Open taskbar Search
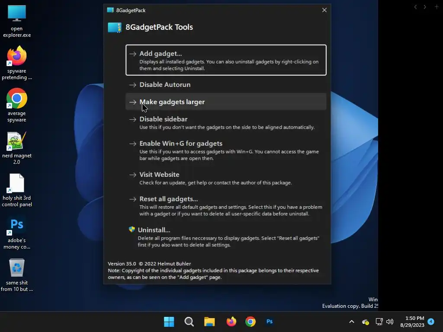Viewport: 443px width, 332px height. pos(189,322)
